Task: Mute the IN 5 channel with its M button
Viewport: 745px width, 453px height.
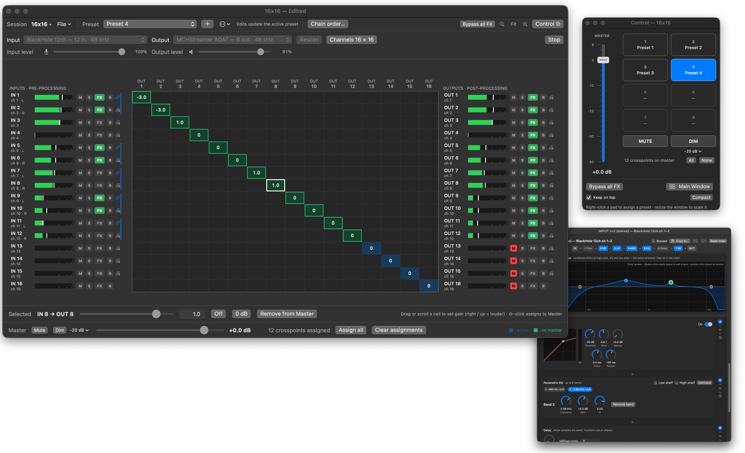Action: pyautogui.click(x=80, y=147)
